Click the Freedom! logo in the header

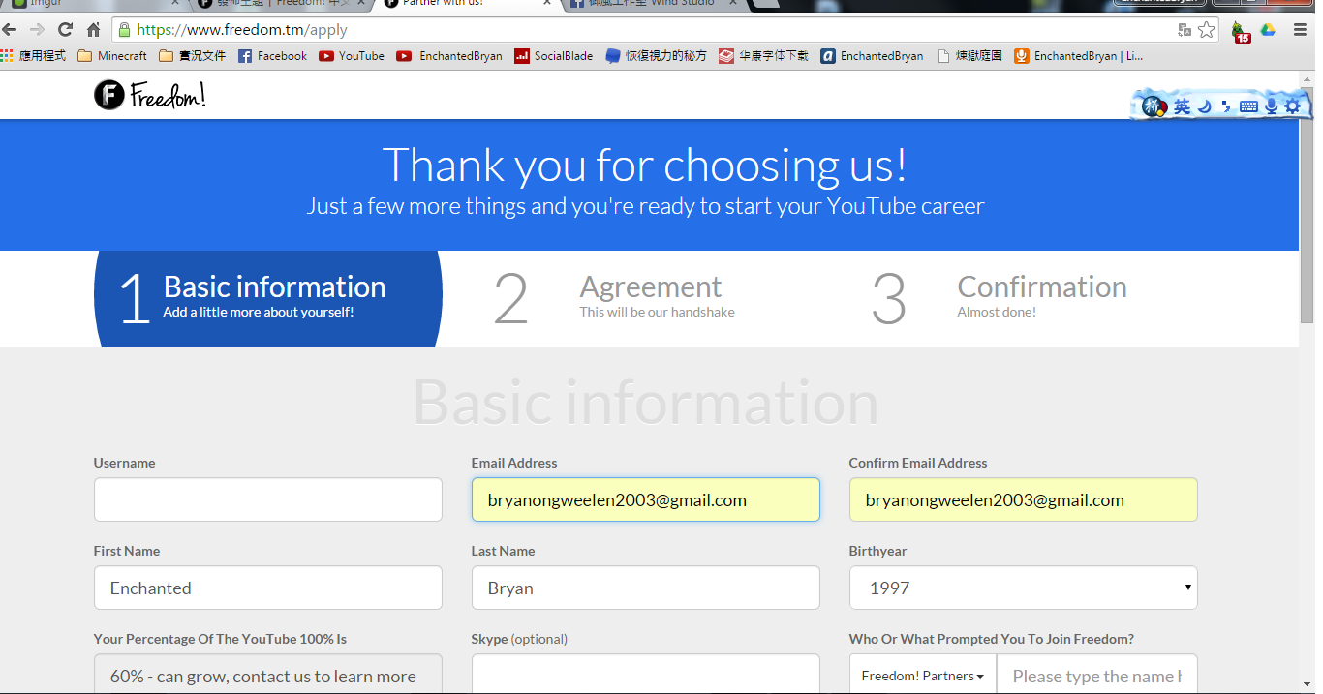click(x=150, y=95)
